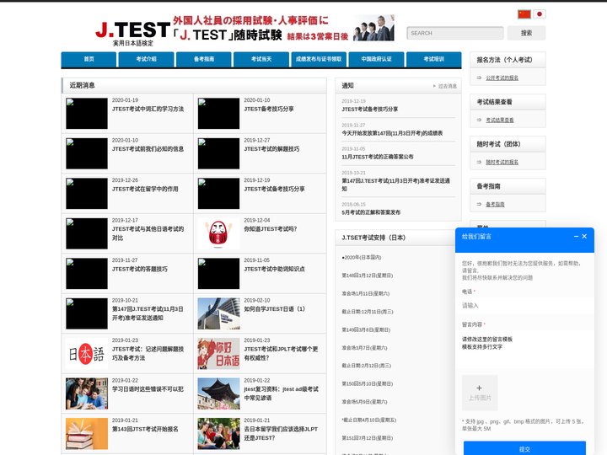Click the 上传图片 plus upload box
This screenshot has width=607, height=455.
[480, 393]
